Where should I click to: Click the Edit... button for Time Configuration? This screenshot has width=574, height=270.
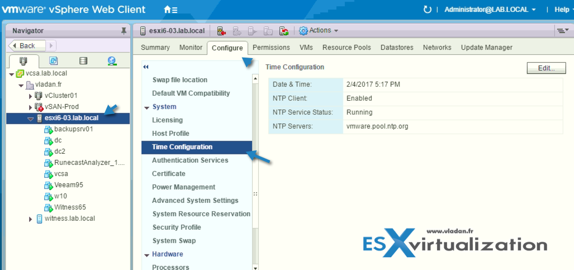click(x=547, y=68)
